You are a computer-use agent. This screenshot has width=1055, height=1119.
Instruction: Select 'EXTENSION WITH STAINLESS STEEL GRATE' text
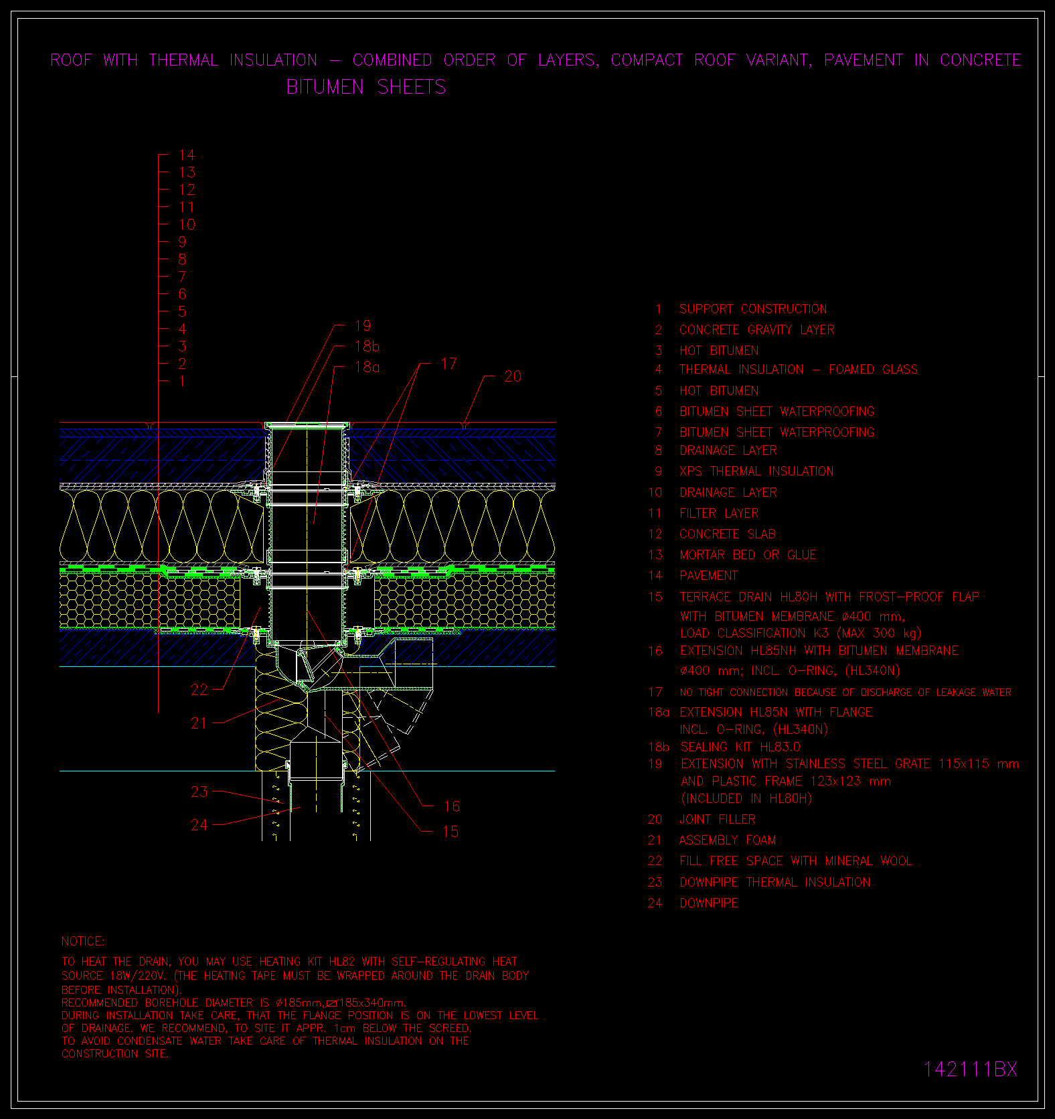(850, 763)
